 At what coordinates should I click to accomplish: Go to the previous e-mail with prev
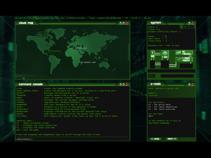pos(155,139)
